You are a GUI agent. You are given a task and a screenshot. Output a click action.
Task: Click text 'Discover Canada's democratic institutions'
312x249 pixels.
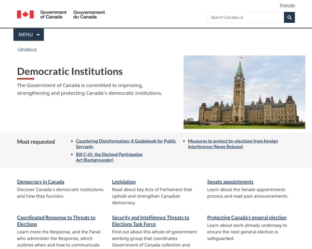point(60,190)
